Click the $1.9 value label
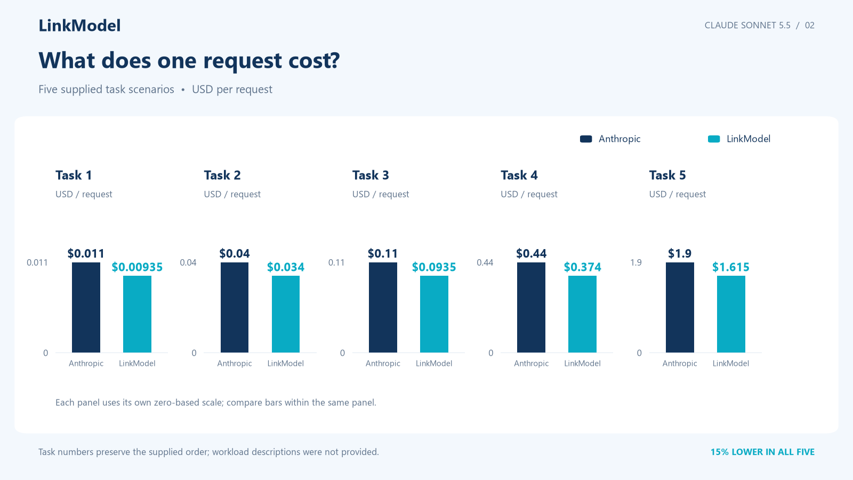853x480 pixels. [x=680, y=254]
